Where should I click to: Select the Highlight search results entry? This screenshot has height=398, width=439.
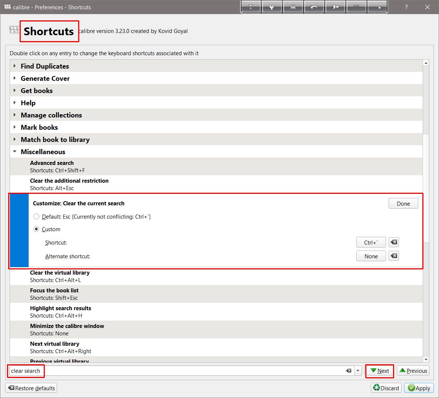(x=216, y=312)
